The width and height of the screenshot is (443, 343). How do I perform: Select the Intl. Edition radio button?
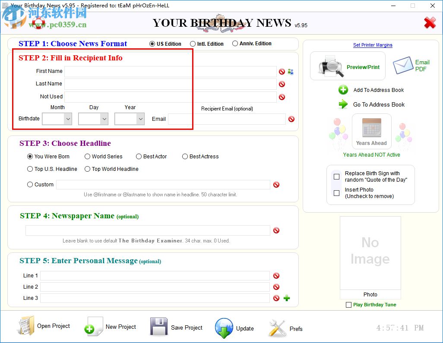[193, 43]
